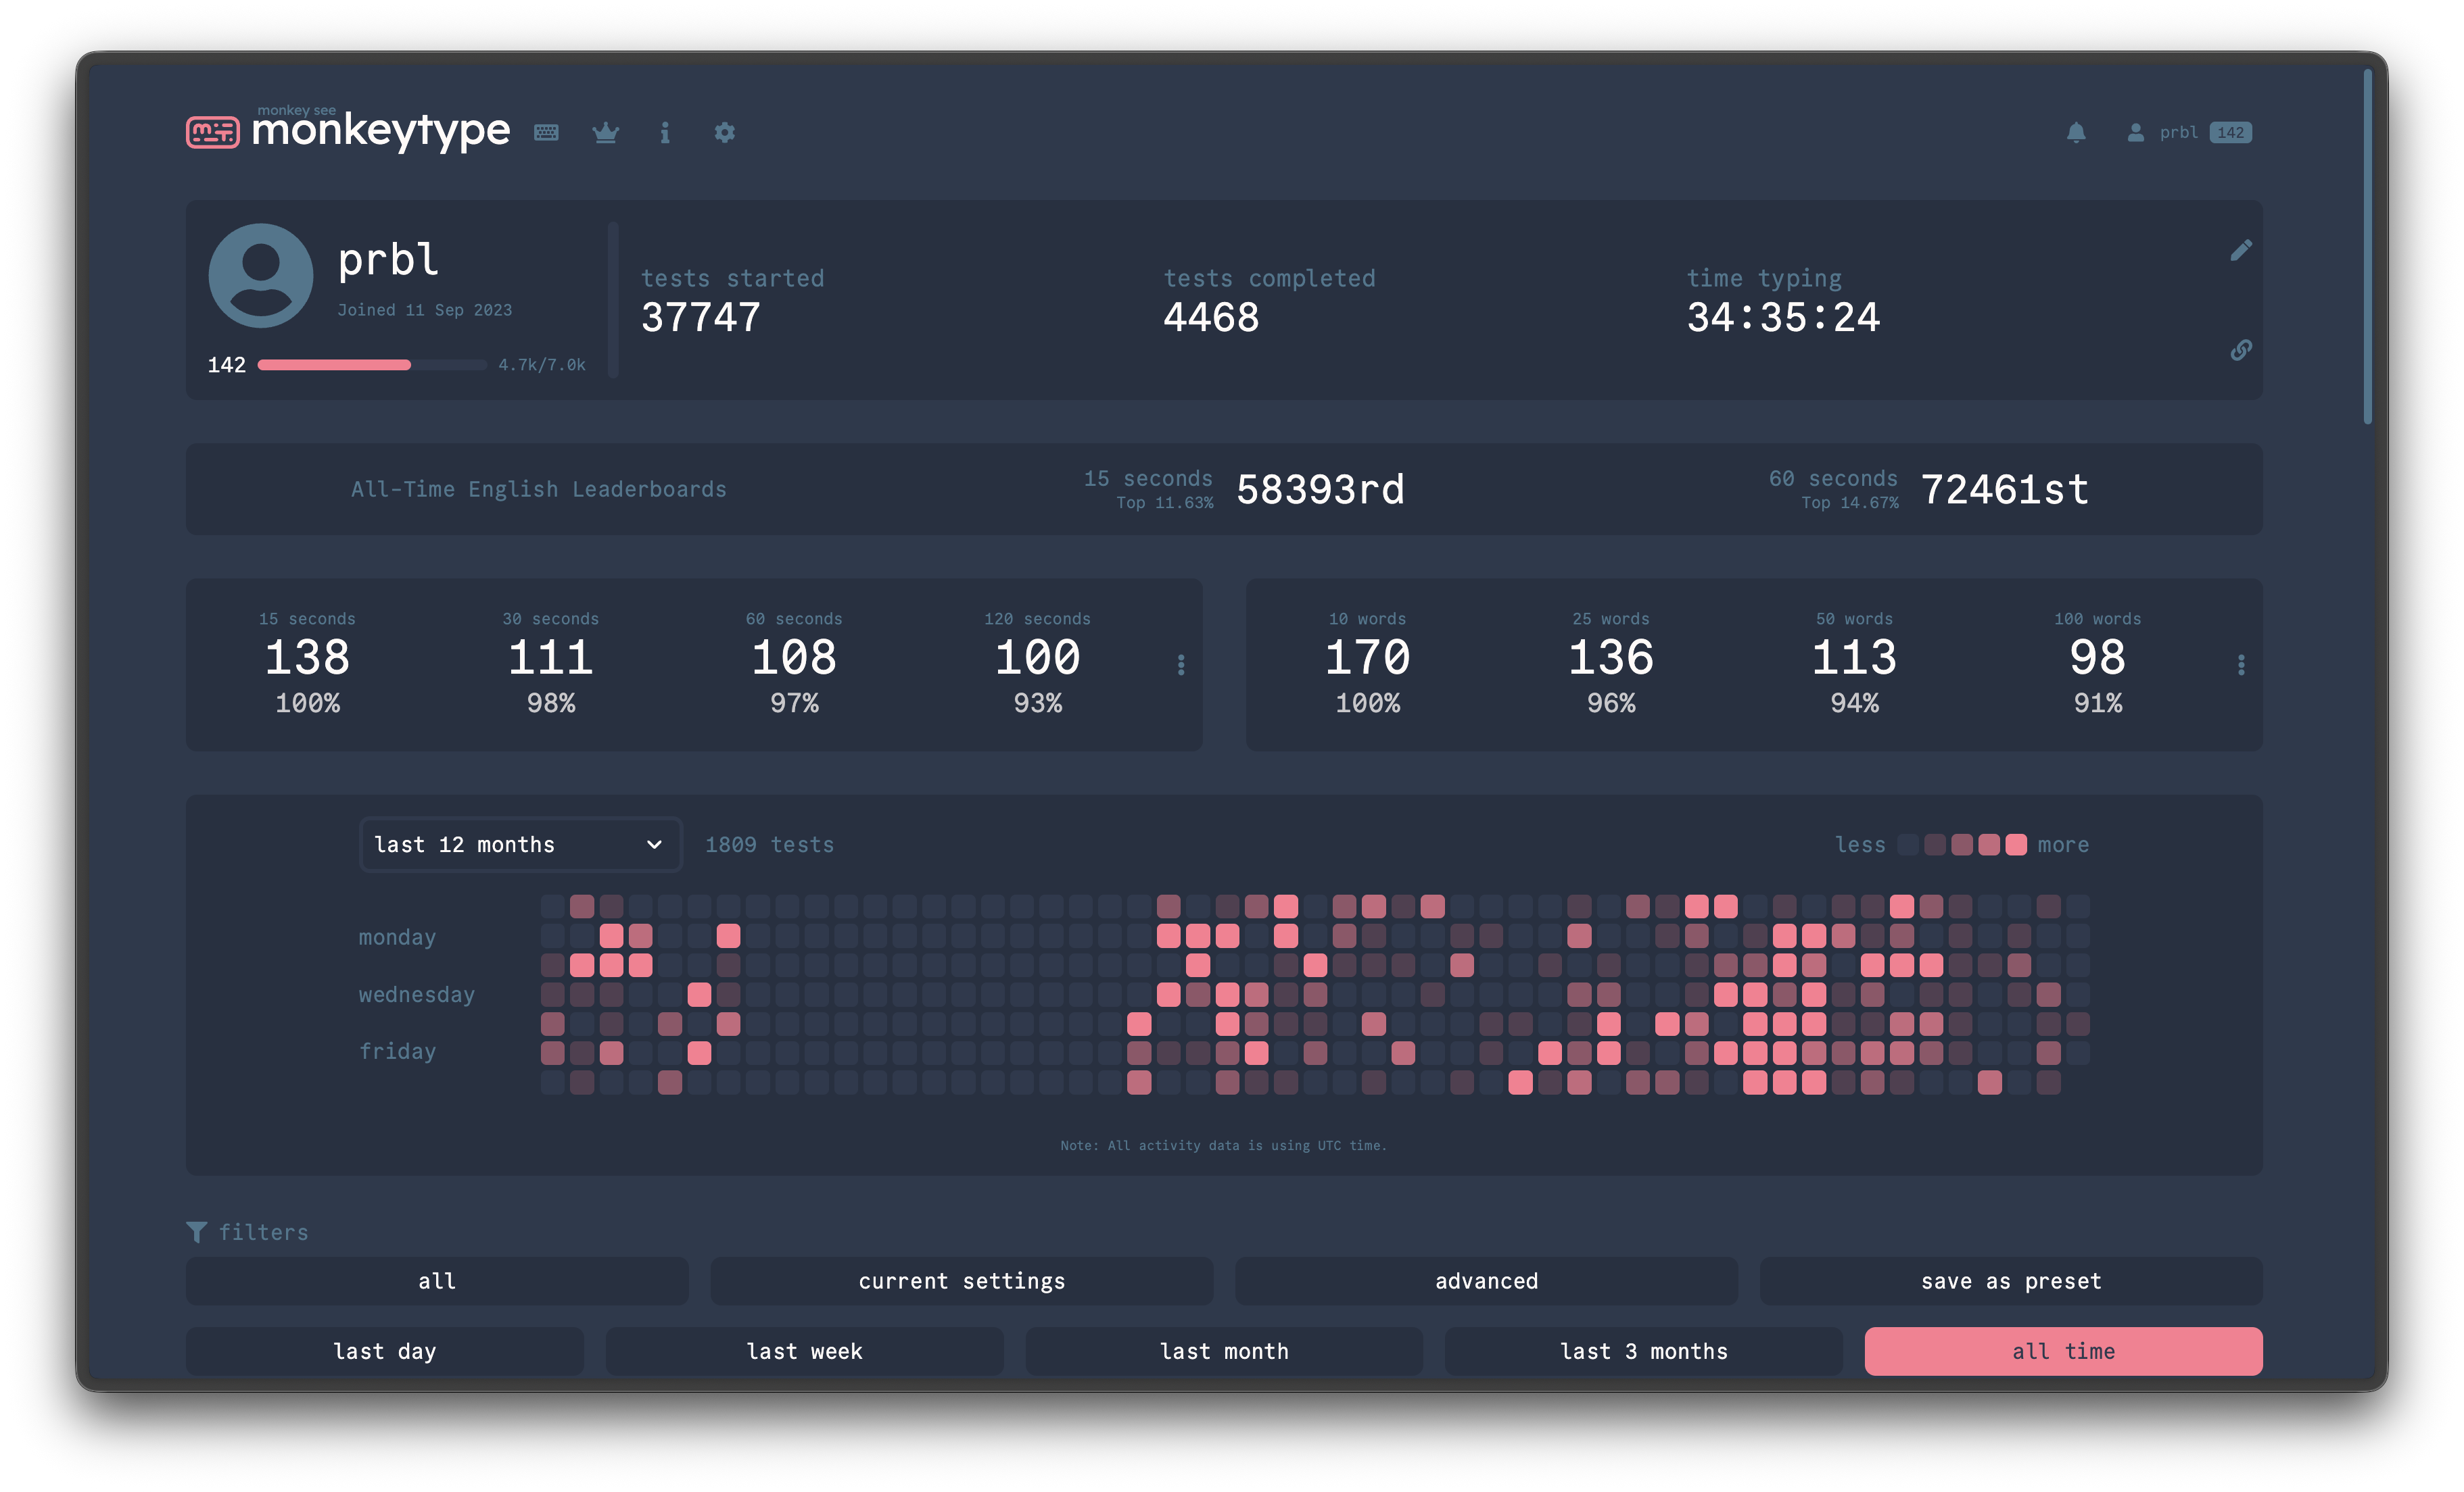
Task: Open the about info icon
Action: [x=665, y=133]
